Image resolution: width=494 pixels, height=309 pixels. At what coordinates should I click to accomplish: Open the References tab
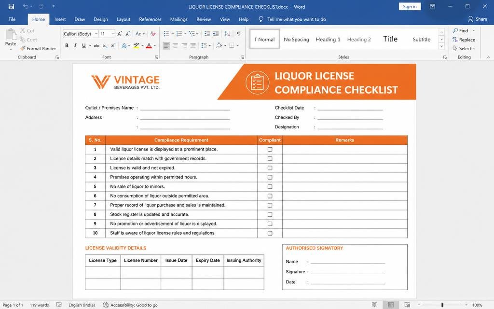(150, 19)
